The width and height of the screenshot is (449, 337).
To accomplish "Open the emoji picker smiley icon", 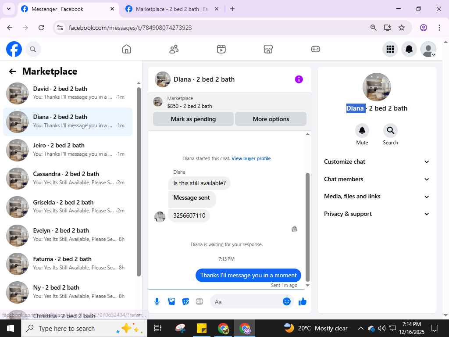I will (287, 301).
